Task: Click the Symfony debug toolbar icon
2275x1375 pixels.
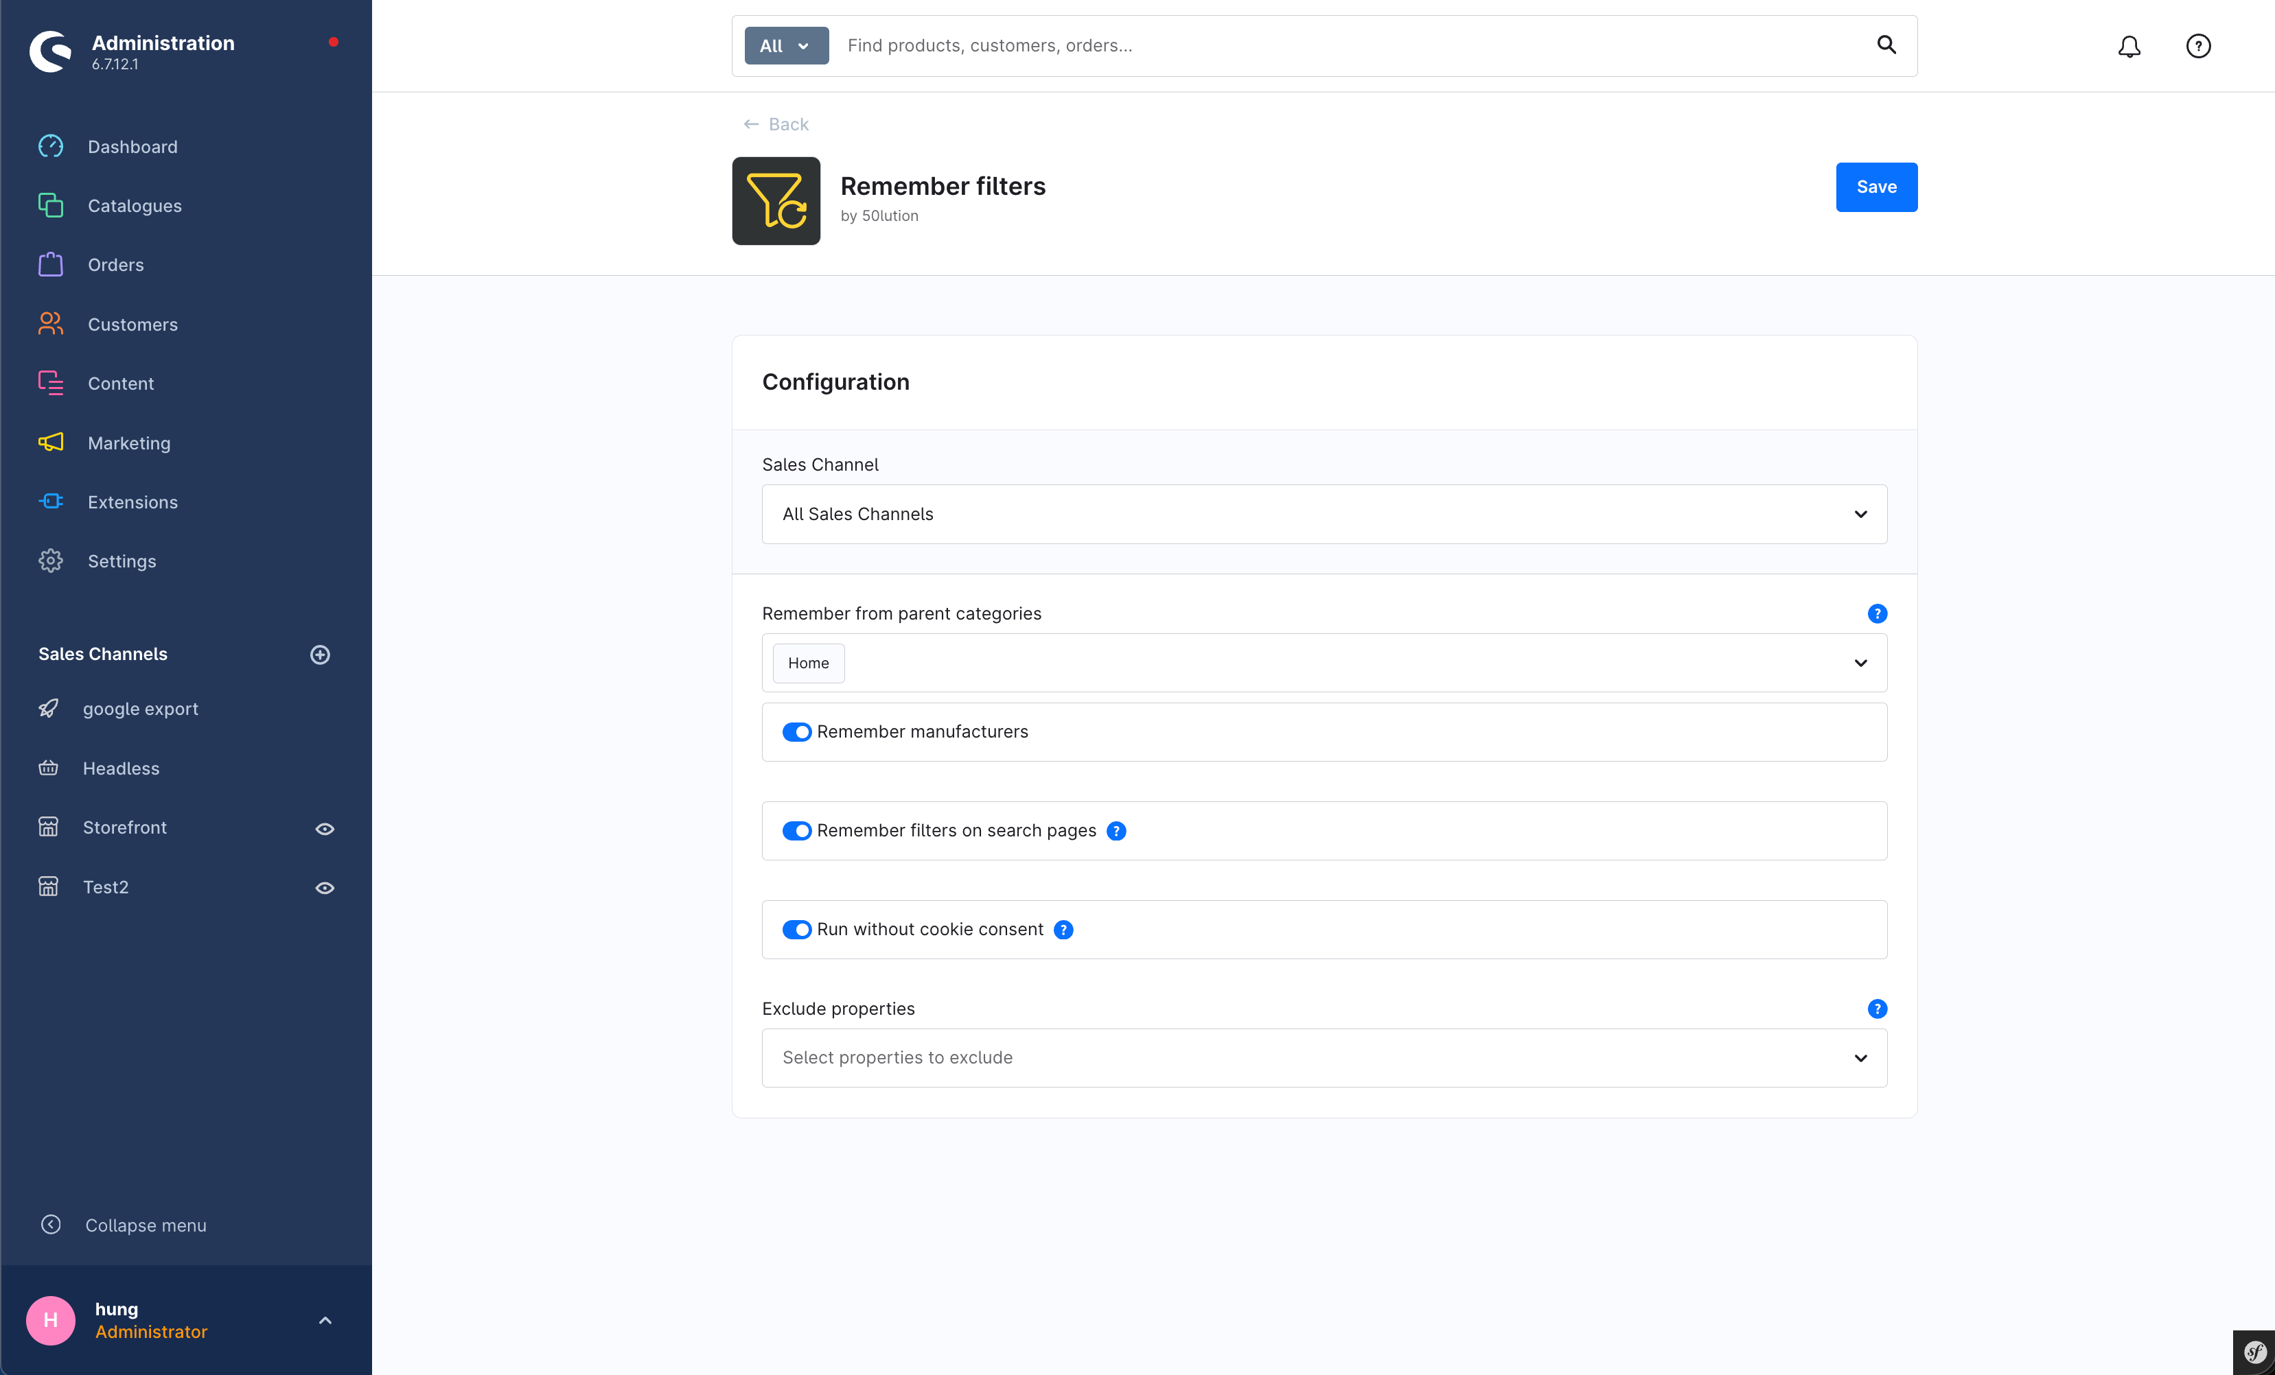Action: pyautogui.click(x=2254, y=1353)
